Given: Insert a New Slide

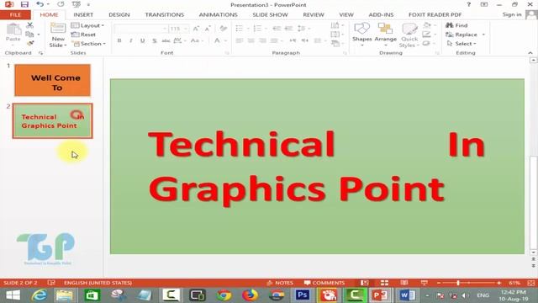Looking at the screenshot, I should pos(58,35).
